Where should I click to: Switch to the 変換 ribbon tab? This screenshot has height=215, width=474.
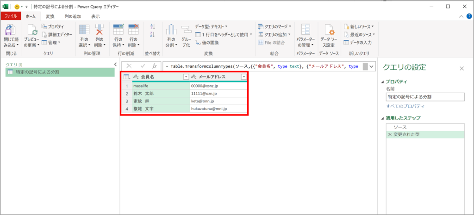click(50, 16)
